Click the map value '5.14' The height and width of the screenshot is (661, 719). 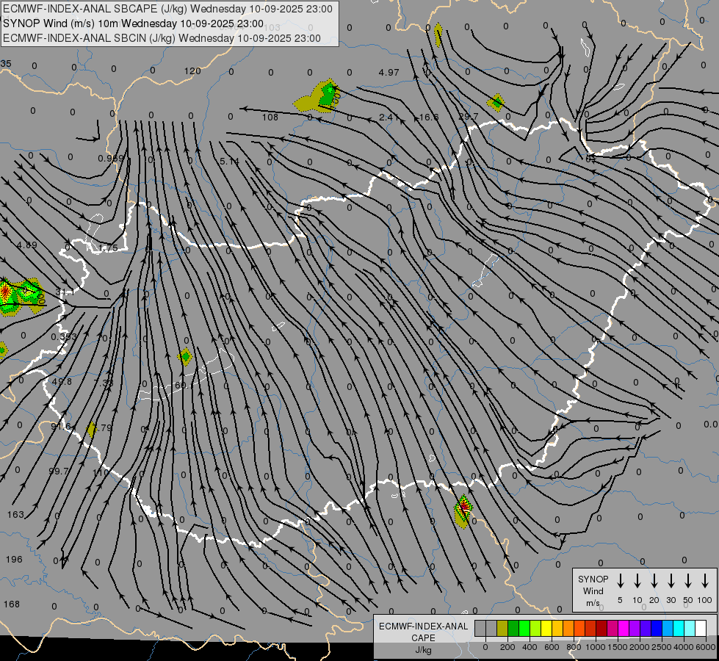pyautogui.click(x=229, y=162)
